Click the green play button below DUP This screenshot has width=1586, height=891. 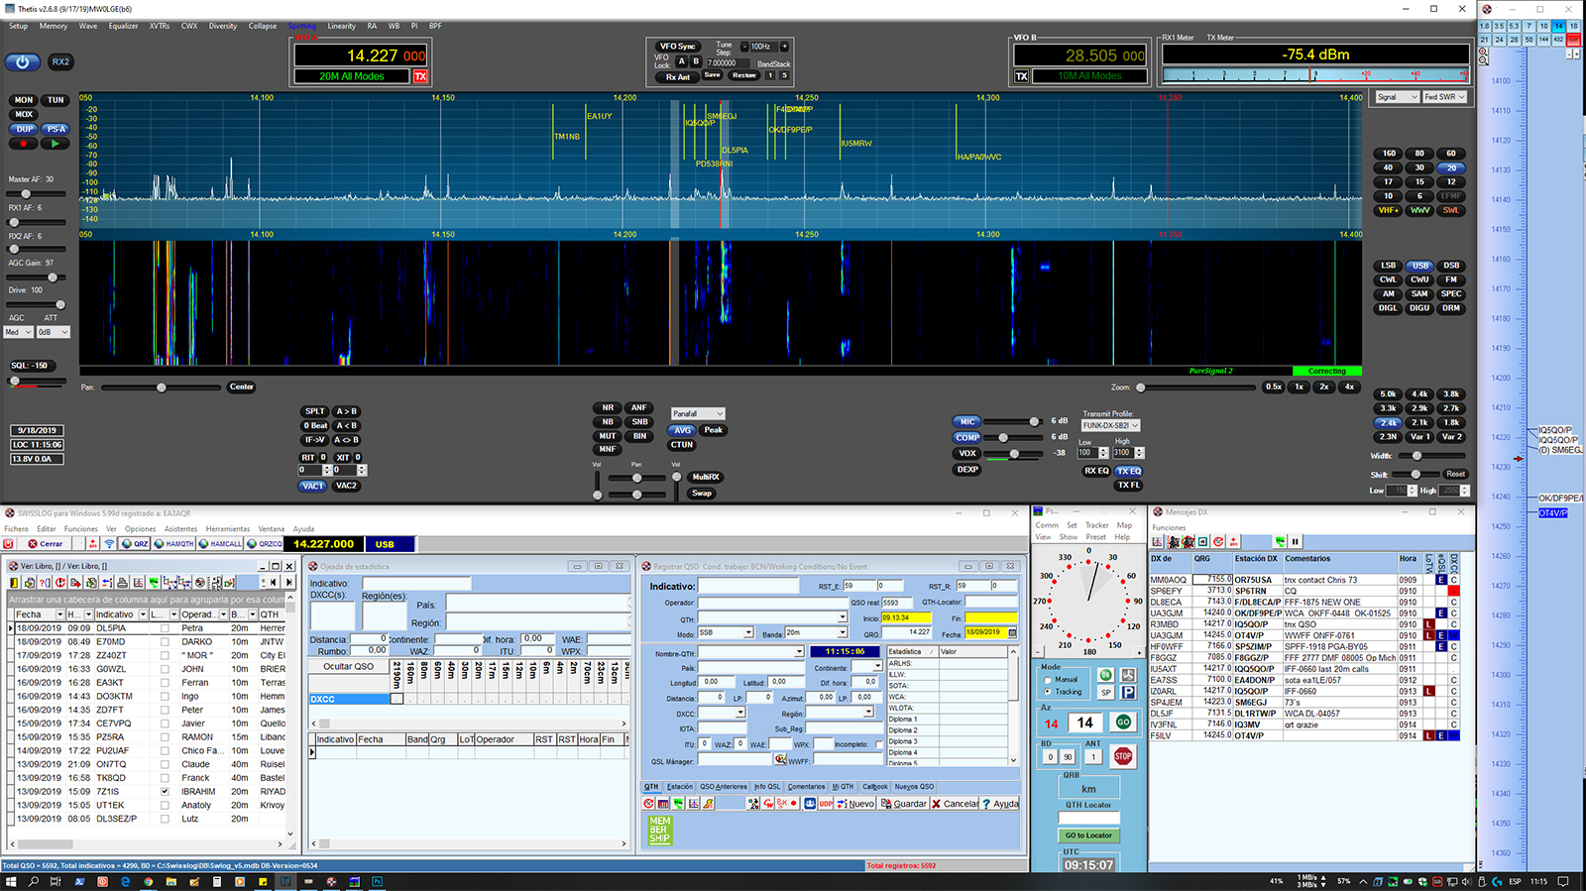pos(56,144)
